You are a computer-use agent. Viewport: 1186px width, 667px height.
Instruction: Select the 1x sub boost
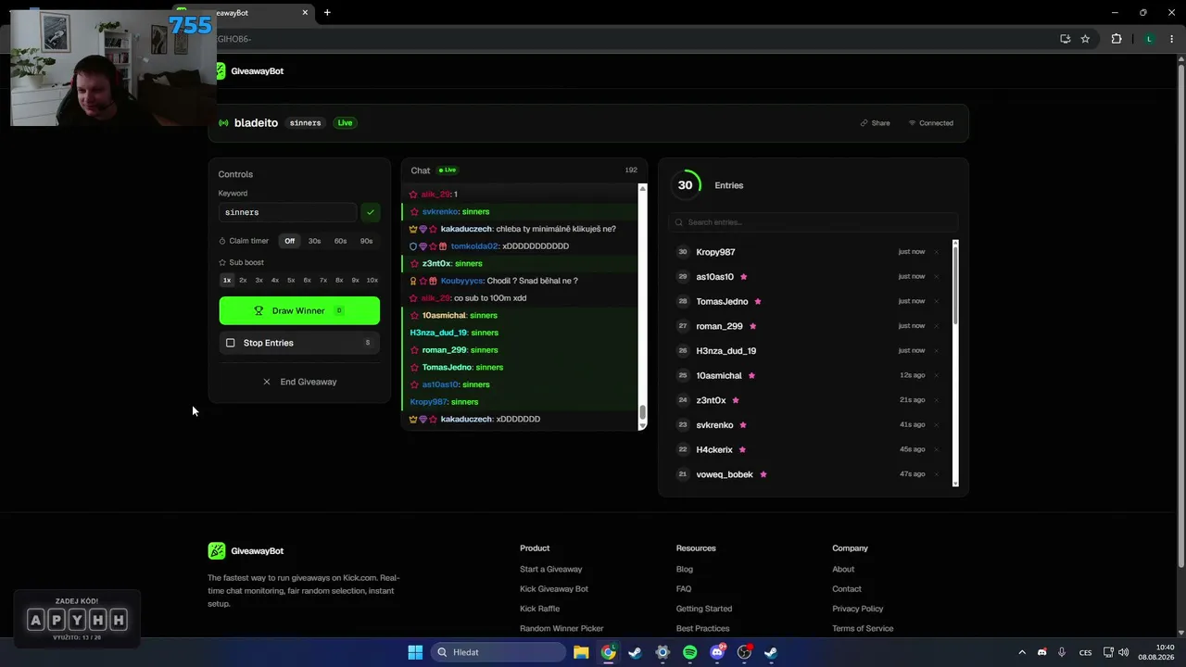tap(227, 280)
